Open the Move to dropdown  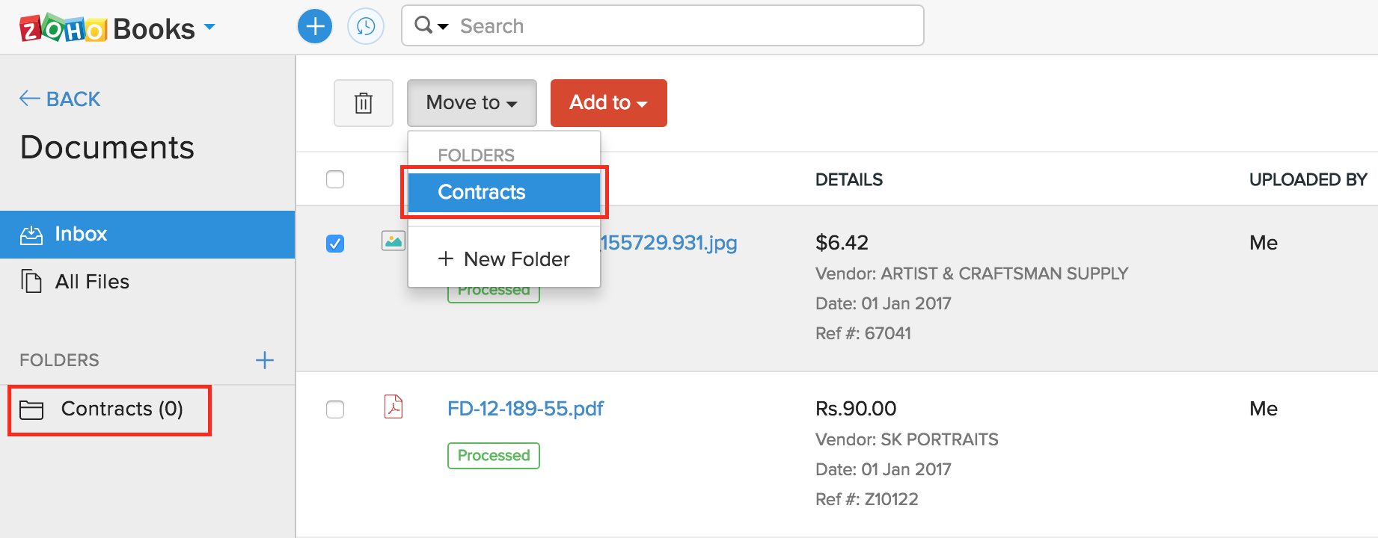[471, 103]
